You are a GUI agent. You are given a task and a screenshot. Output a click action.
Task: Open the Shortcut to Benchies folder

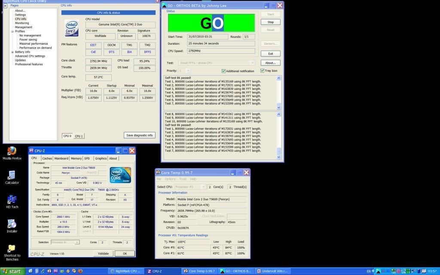click(12, 253)
